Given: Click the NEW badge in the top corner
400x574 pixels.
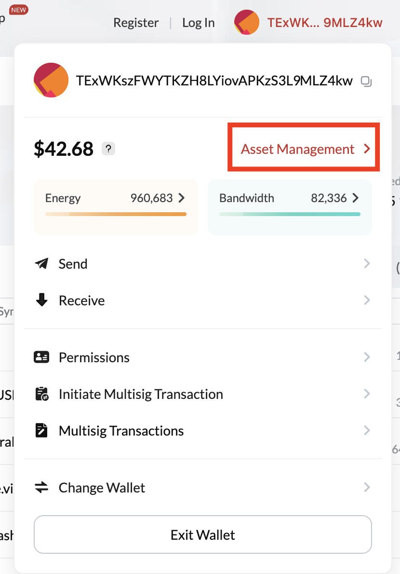Looking at the screenshot, I should [x=18, y=9].
